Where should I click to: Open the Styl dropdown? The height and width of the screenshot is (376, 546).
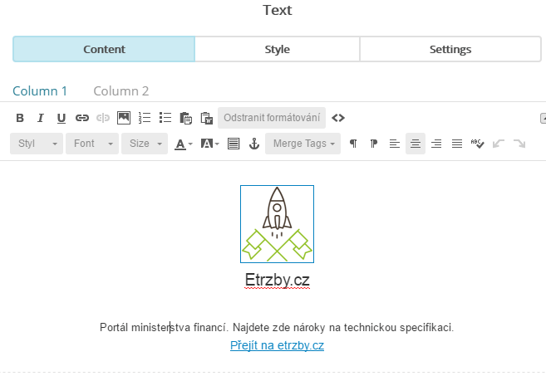pos(37,144)
